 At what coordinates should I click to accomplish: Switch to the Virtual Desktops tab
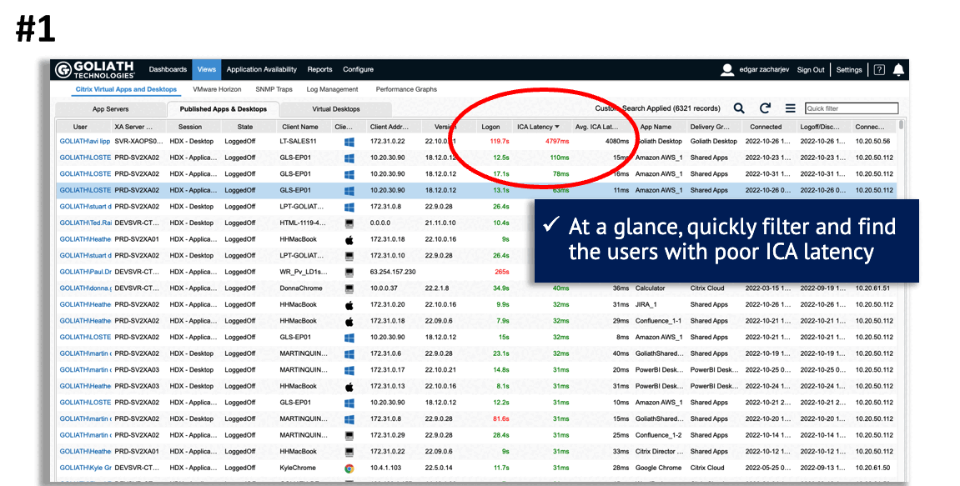pos(336,109)
